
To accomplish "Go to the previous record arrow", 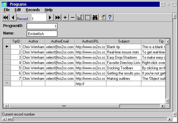I will (x=13, y=17).
